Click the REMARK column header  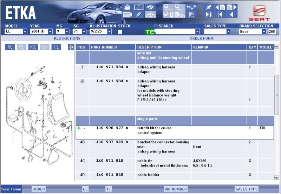[x=219, y=47]
